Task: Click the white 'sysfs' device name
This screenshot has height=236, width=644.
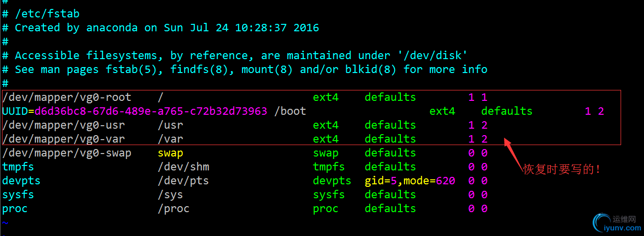Action: [x=18, y=195]
